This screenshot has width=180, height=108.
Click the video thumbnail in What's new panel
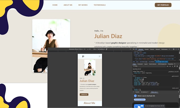click(x=138, y=106)
